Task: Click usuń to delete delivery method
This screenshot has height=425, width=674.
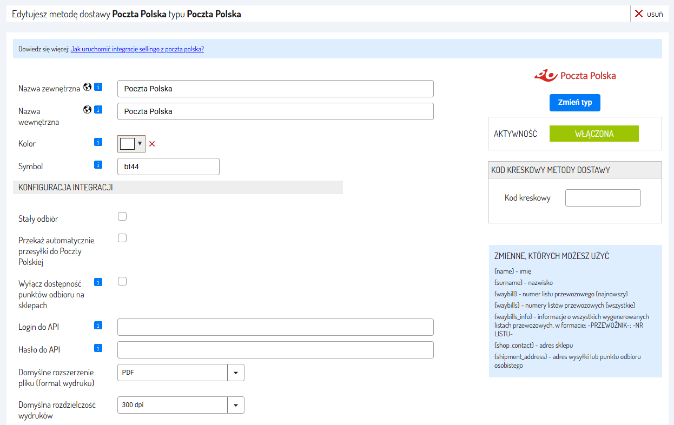Action: point(649,14)
